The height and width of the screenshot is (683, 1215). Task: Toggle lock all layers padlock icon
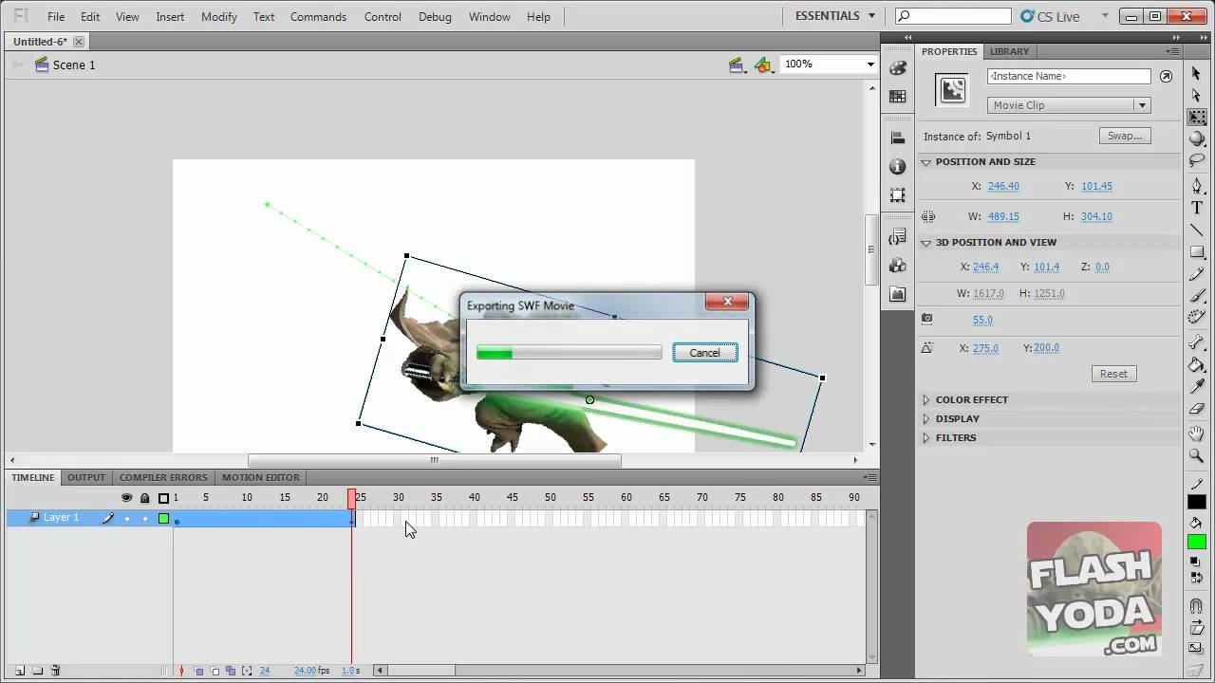tap(144, 497)
